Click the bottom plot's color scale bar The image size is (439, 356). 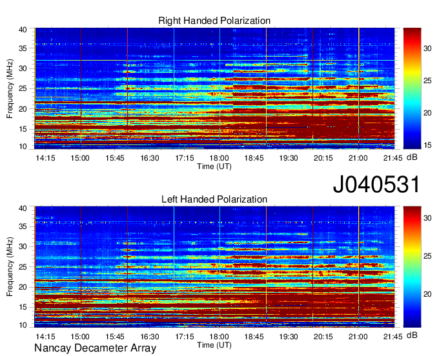tap(412, 267)
